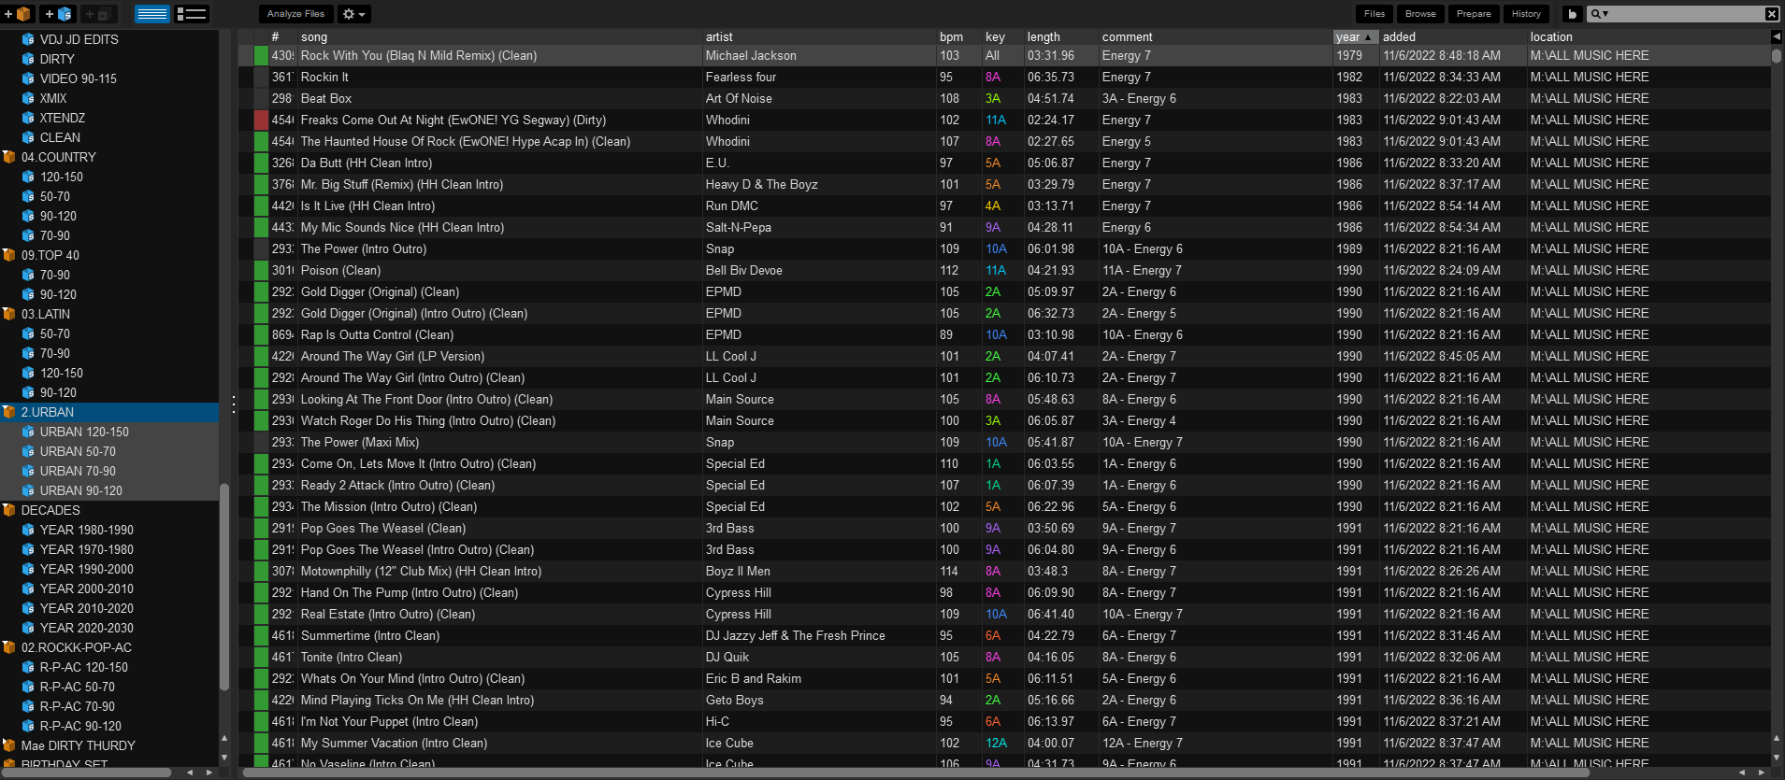Select song 'Beat Box' by Art Of Noise
The height and width of the screenshot is (780, 1785).
(x=1004, y=98)
